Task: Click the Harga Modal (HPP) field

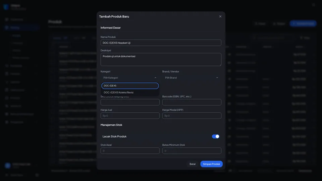Action: click(192, 116)
